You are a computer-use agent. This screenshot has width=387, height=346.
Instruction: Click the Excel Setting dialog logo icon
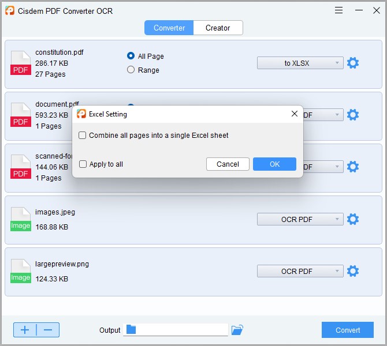coord(81,114)
